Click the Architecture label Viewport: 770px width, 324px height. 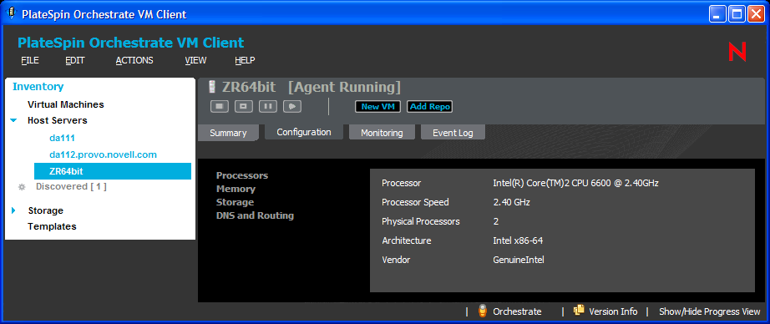407,240
